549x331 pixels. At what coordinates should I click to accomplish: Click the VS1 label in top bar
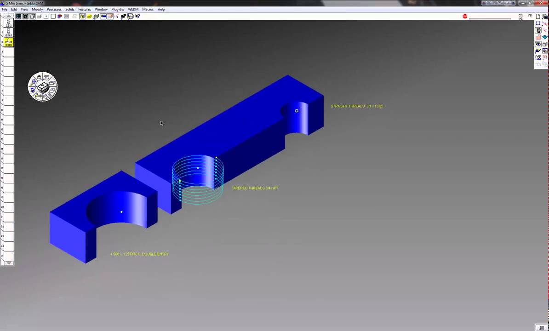(x=530, y=15)
